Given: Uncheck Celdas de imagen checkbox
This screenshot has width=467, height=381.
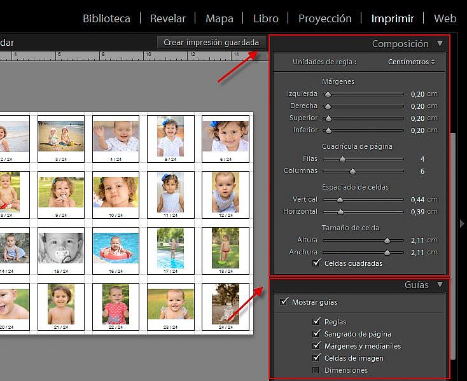Looking at the screenshot, I should (x=316, y=357).
